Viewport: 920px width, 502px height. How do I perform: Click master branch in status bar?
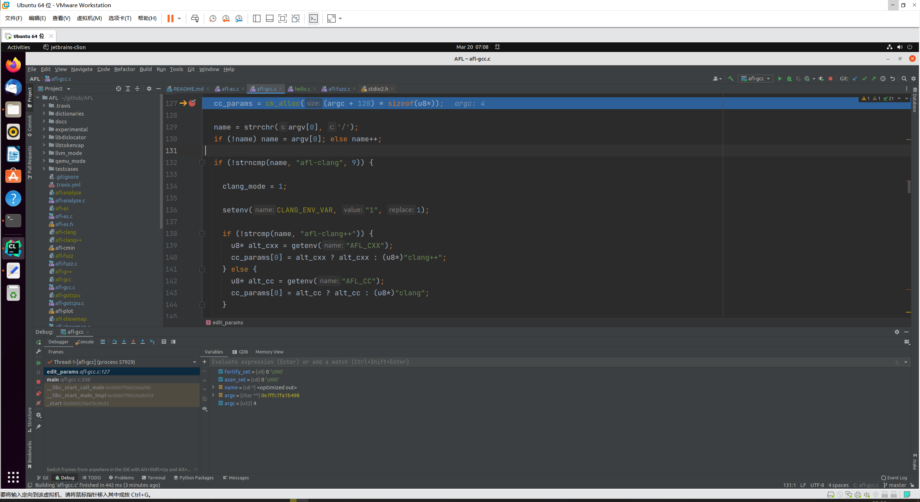point(894,485)
